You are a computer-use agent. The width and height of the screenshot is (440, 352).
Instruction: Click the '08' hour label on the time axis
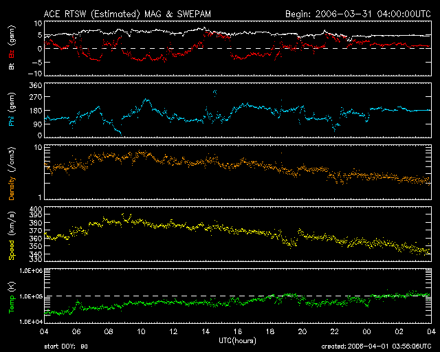109,332
